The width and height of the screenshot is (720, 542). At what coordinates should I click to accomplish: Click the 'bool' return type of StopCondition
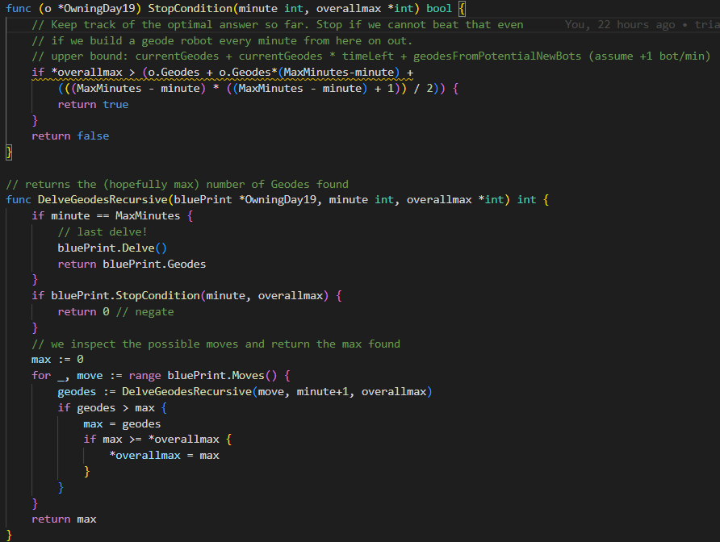(439, 9)
